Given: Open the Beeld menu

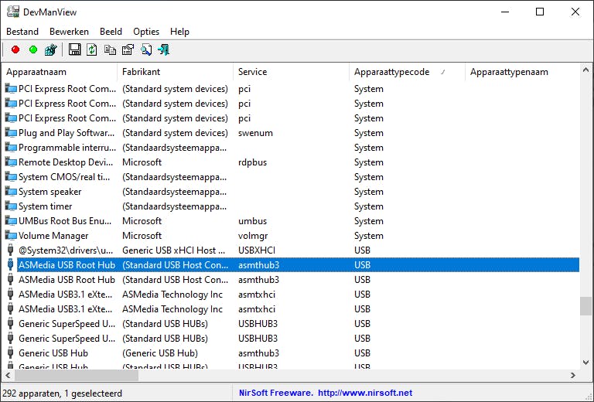Looking at the screenshot, I should click(x=111, y=32).
